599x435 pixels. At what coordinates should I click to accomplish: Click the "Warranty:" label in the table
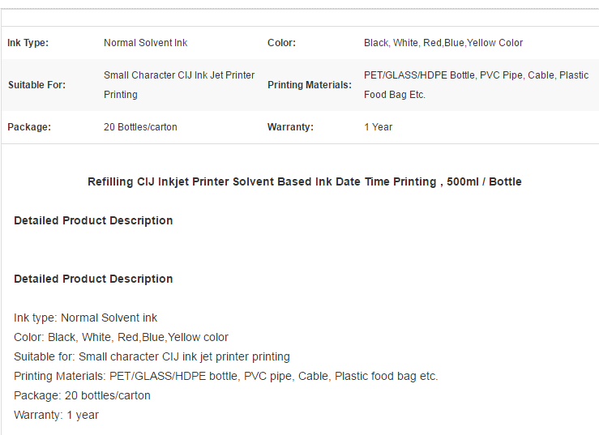[x=290, y=127]
